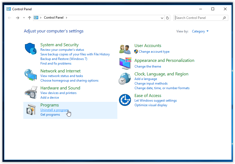Viewport: 235px width, 164px height.
Task: Click the User Accounts people icon
Action: point(125,49)
